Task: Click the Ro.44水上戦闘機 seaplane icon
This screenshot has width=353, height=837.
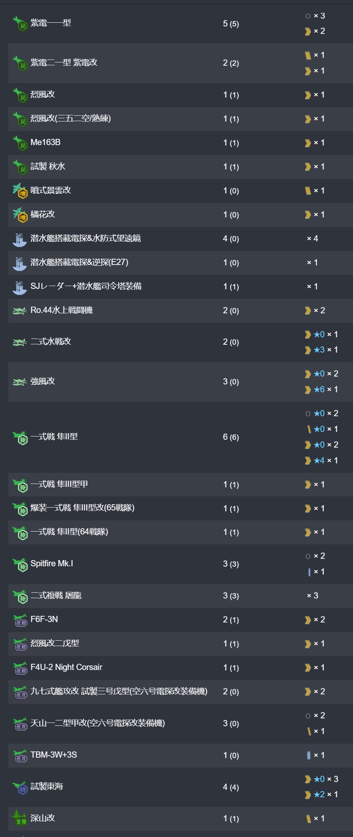Action: click(x=20, y=310)
